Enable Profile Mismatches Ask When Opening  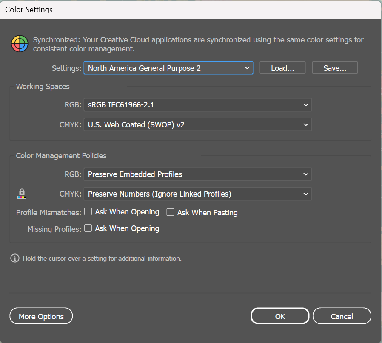(x=88, y=211)
